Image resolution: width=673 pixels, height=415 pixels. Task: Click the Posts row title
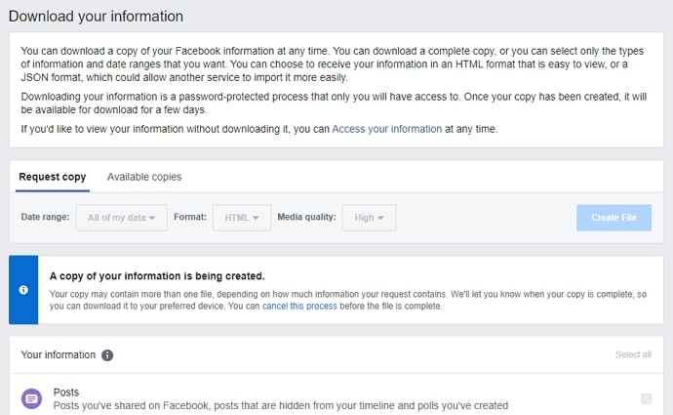[x=66, y=393]
